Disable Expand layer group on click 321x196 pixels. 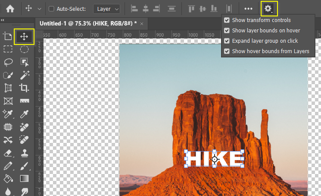tap(227, 41)
